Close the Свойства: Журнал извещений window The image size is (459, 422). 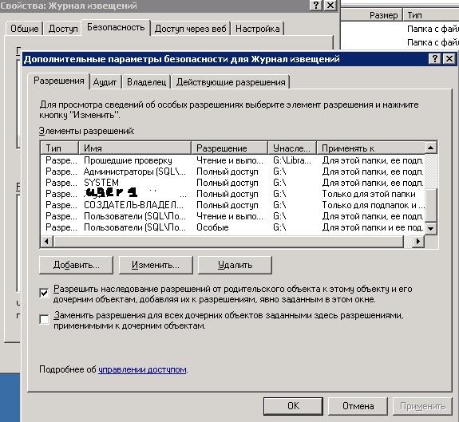click(330, 6)
